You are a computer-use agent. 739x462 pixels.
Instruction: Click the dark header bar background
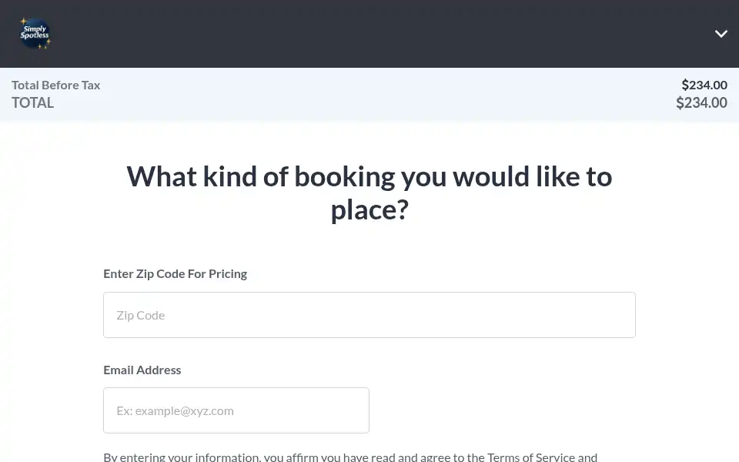point(369,33)
